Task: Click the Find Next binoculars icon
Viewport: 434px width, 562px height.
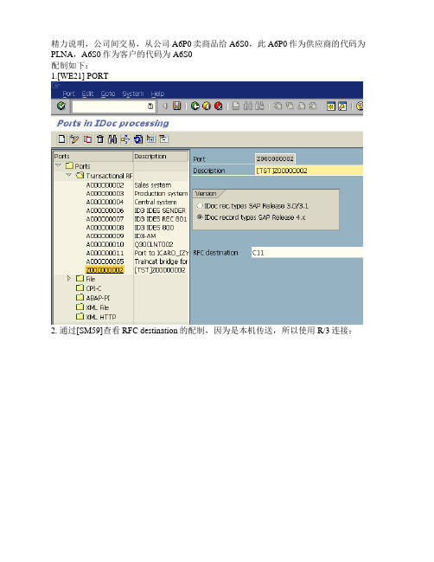Action: [x=259, y=107]
